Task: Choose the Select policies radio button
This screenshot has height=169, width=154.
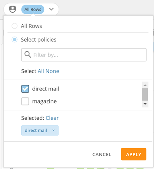Action: click(15, 40)
